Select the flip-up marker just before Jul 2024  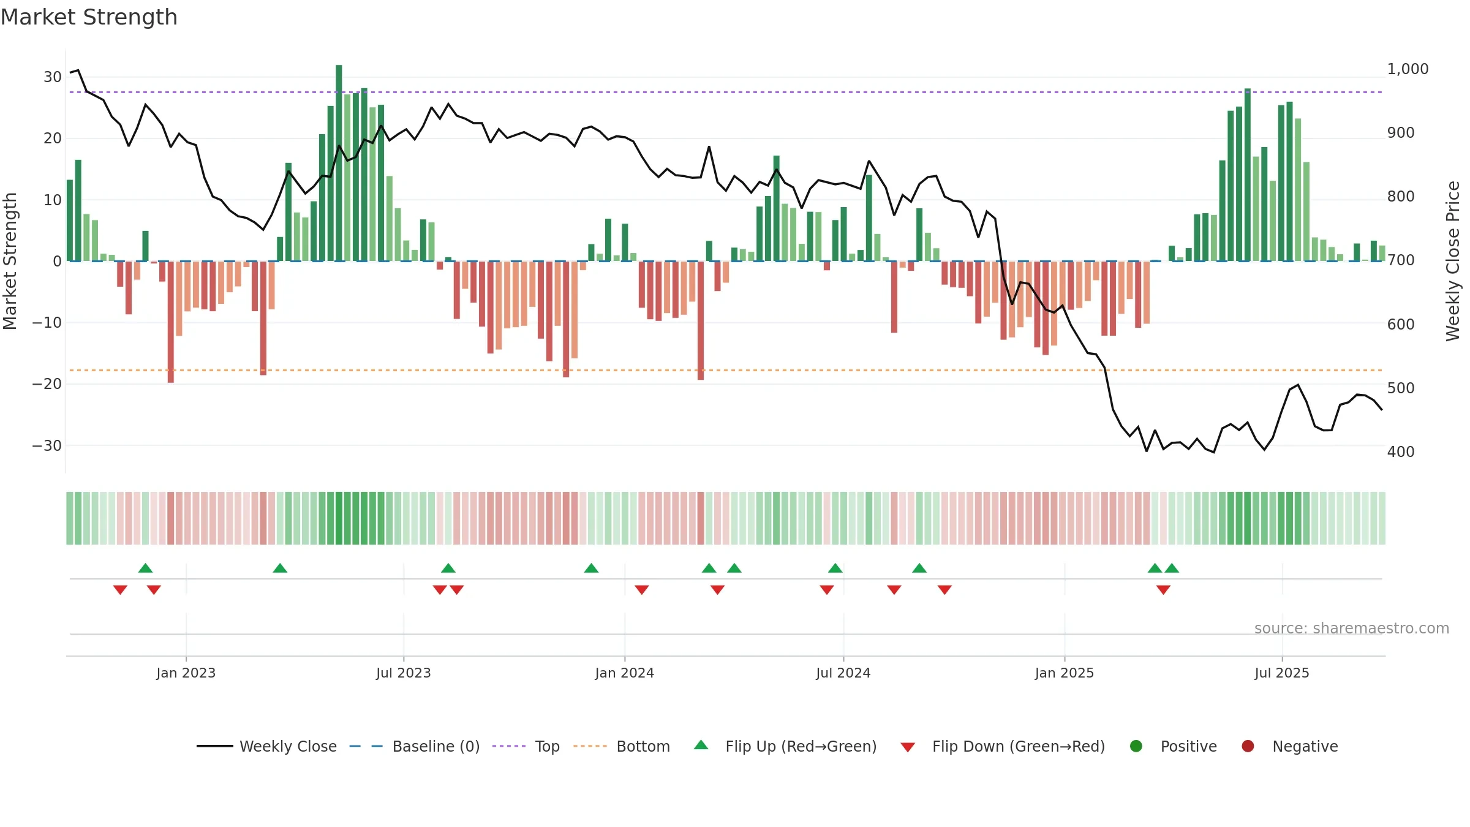(835, 568)
